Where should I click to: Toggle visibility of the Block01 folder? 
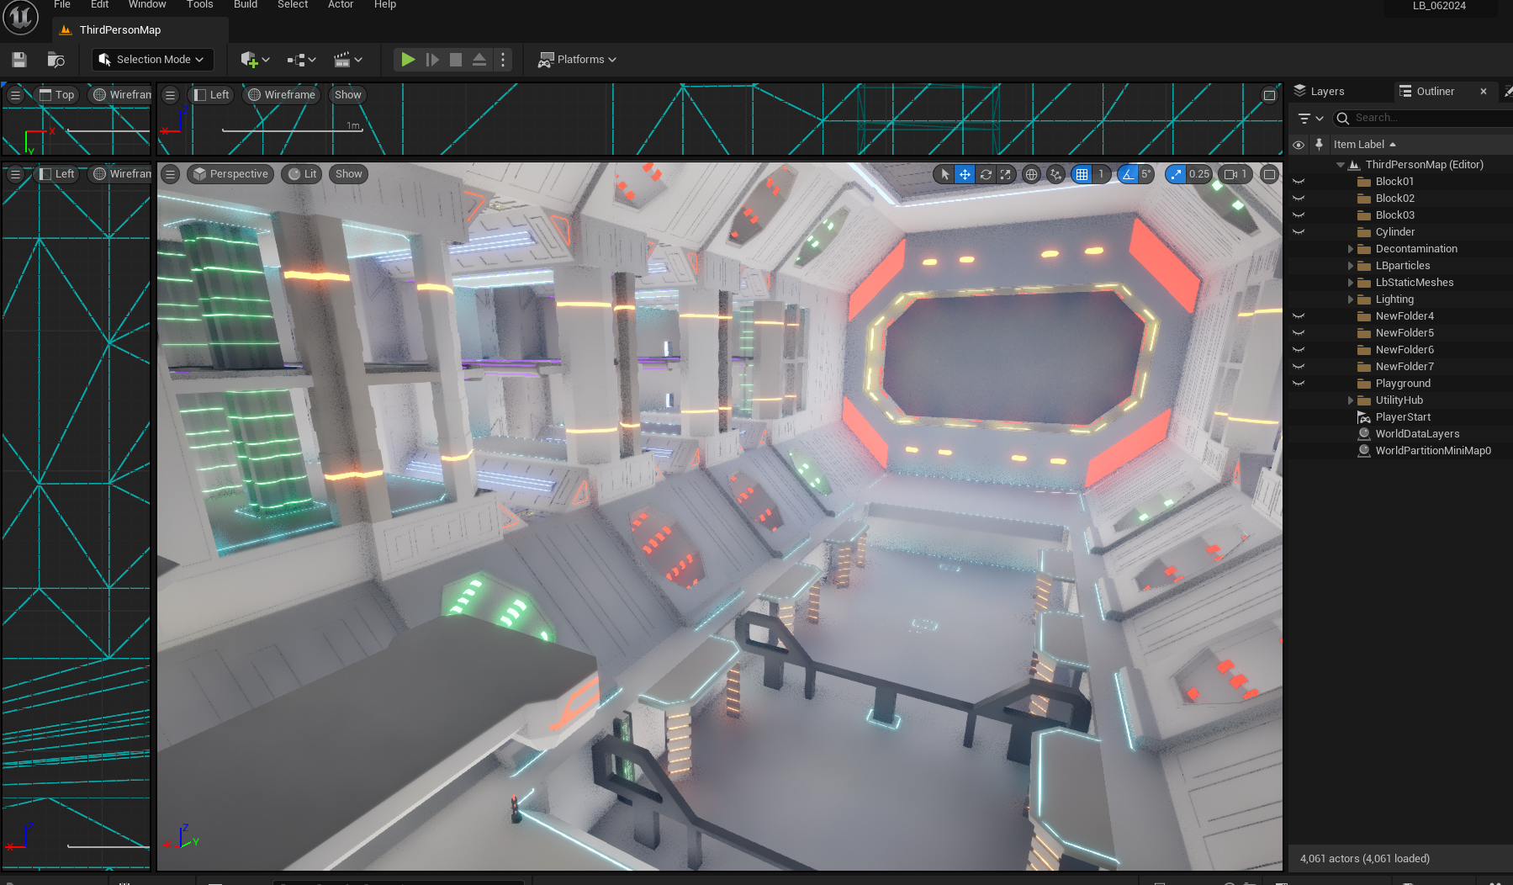(1299, 182)
